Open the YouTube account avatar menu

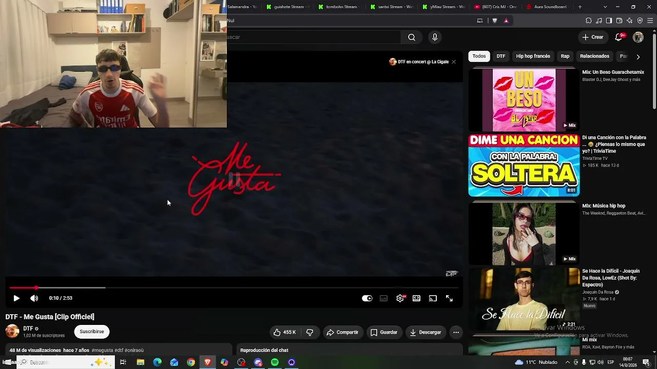[x=639, y=37]
